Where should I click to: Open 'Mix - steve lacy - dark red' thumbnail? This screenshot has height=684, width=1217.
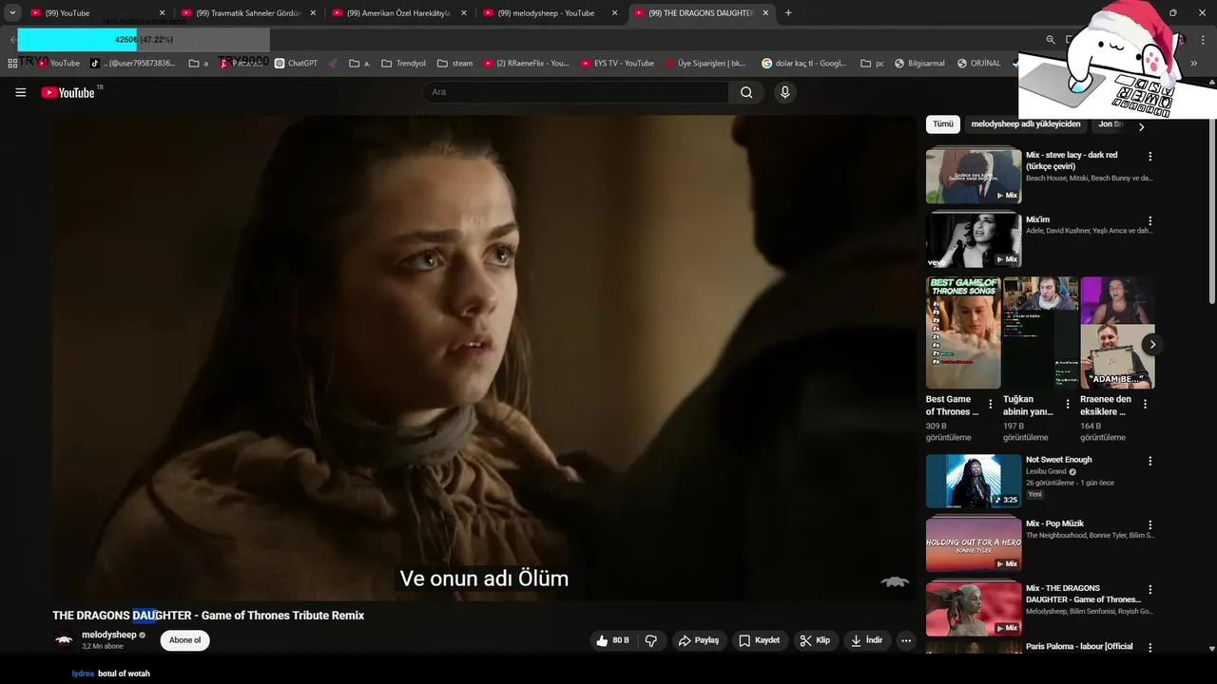tap(974, 175)
